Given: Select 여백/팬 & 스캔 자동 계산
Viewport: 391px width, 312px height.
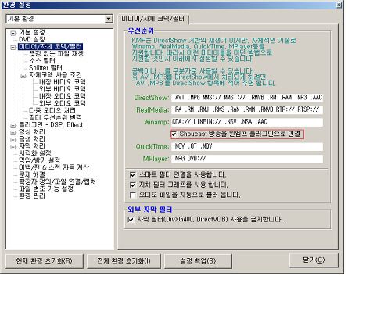Looking at the screenshot, I should tap(54, 167).
